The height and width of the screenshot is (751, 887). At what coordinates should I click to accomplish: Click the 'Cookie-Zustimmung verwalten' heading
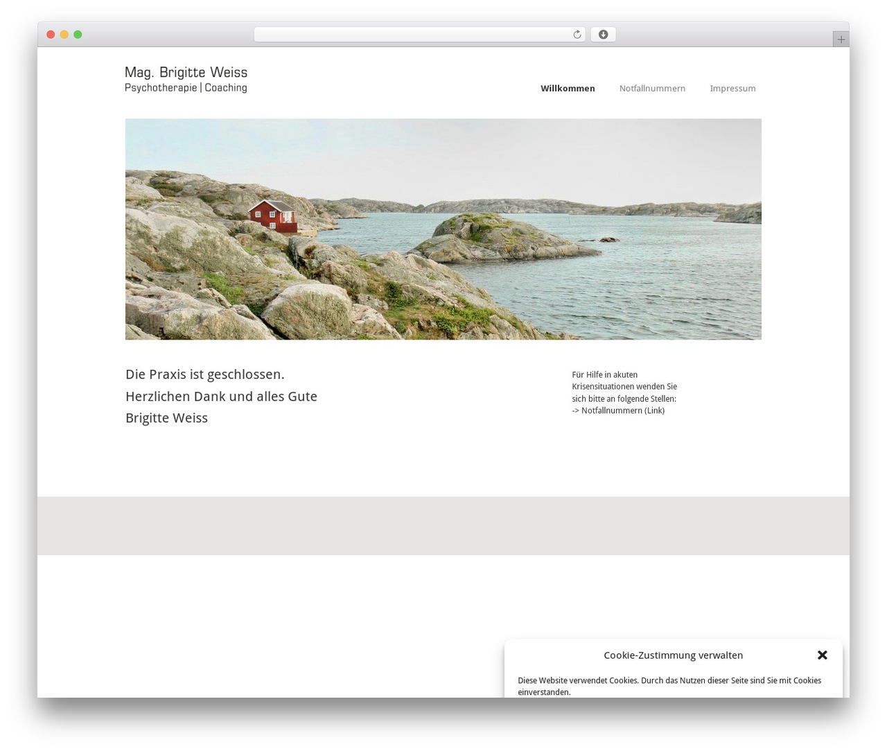click(x=673, y=655)
